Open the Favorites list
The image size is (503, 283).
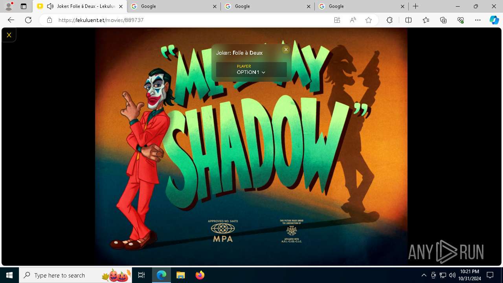click(x=426, y=20)
